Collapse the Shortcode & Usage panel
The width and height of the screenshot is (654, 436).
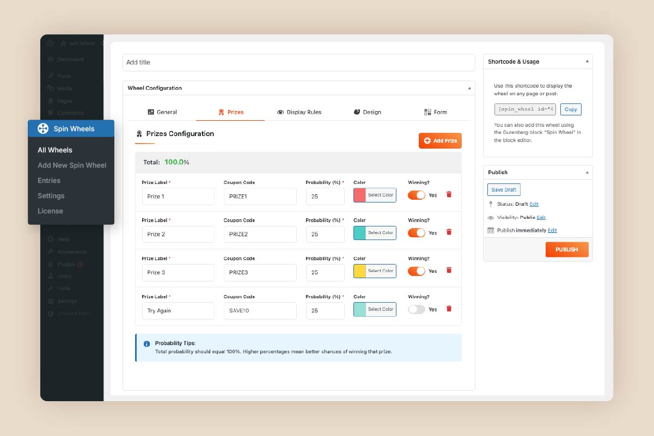[x=587, y=62]
